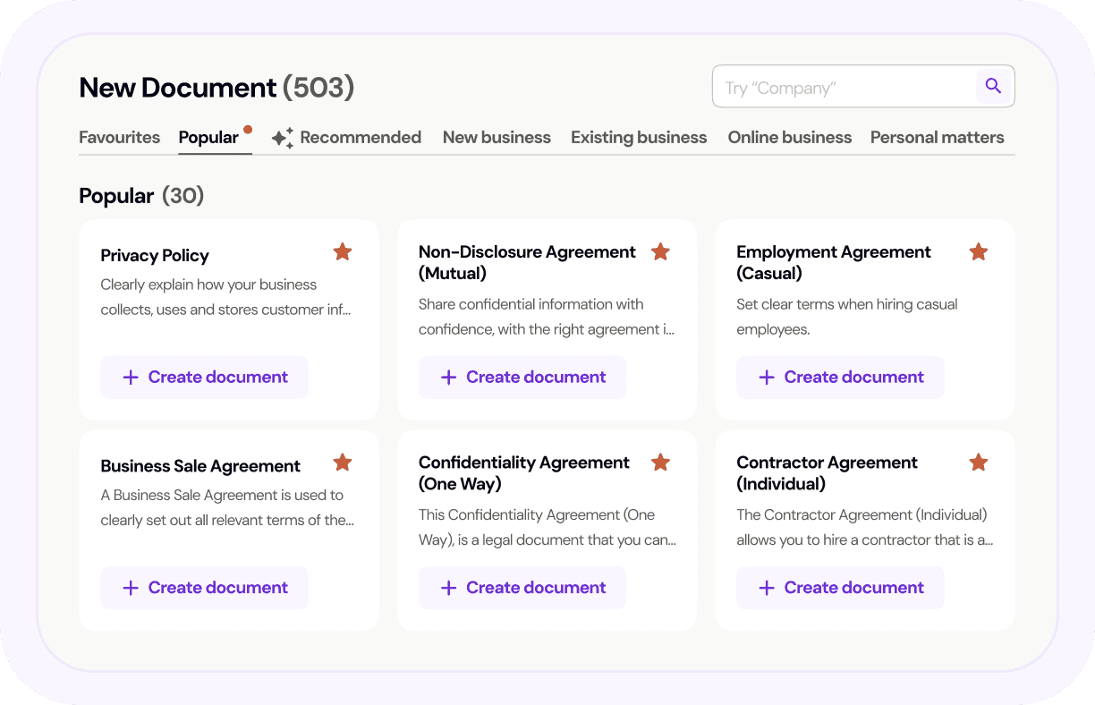The image size is (1095, 705).
Task: Create document for Non-Disclosure Agreement (Mutual)
Action: [x=522, y=378]
